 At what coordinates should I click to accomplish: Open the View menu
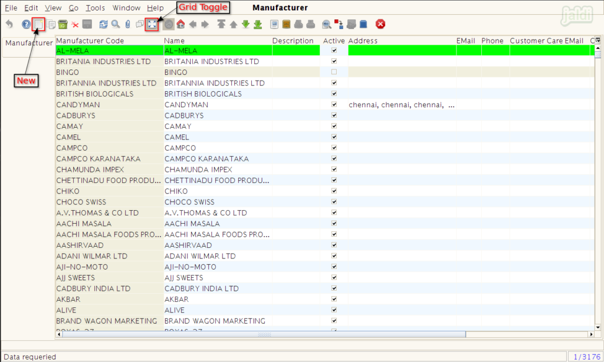(x=52, y=8)
